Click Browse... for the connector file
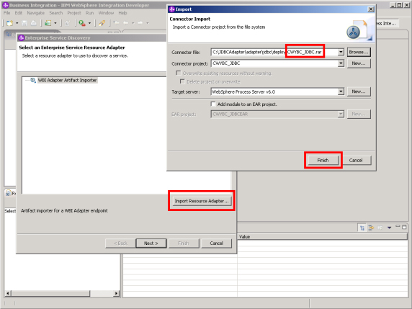Viewport: 412px width, 309px height. [x=359, y=52]
